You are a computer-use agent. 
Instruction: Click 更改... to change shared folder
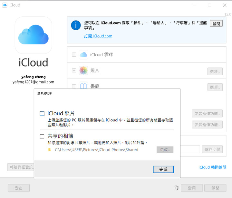click(x=165, y=150)
